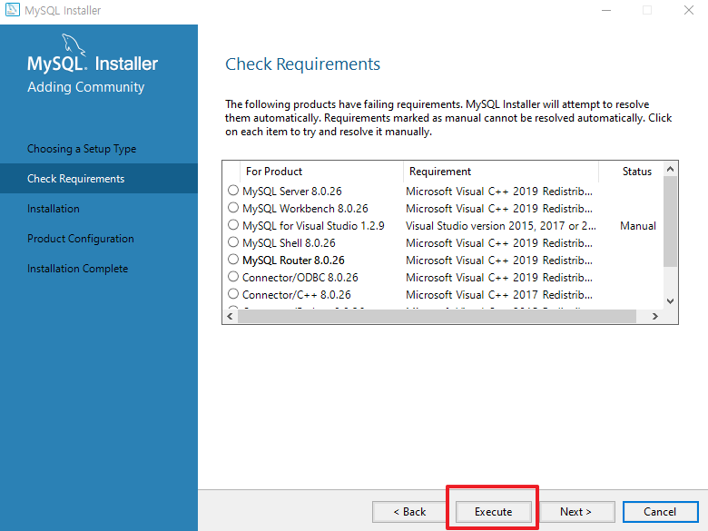The image size is (708, 531).
Task: Click the Execute button
Action: [x=493, y=512]
